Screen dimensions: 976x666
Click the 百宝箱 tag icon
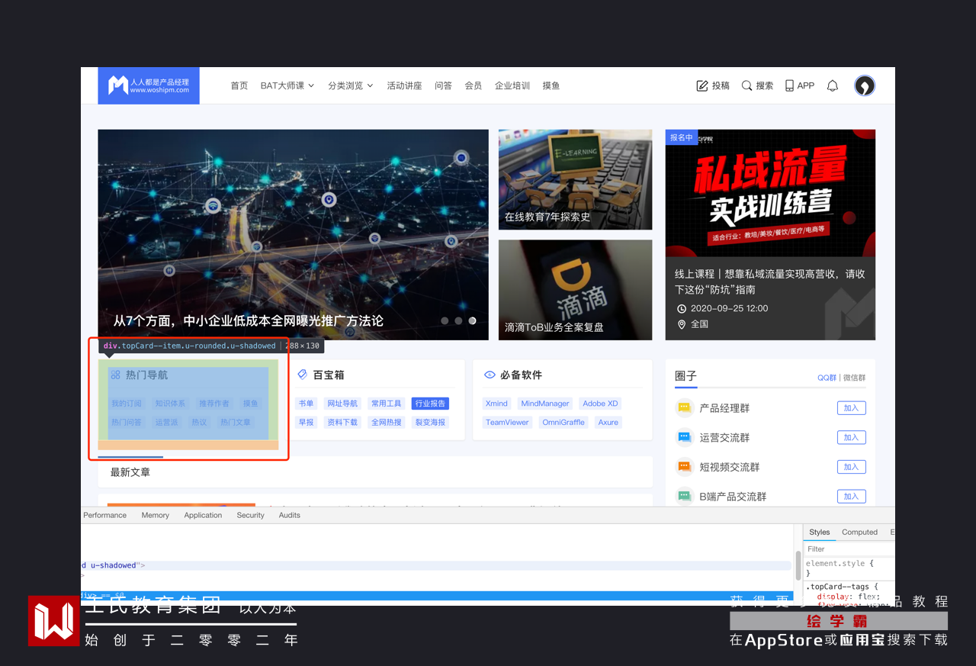tap(302, 375)
